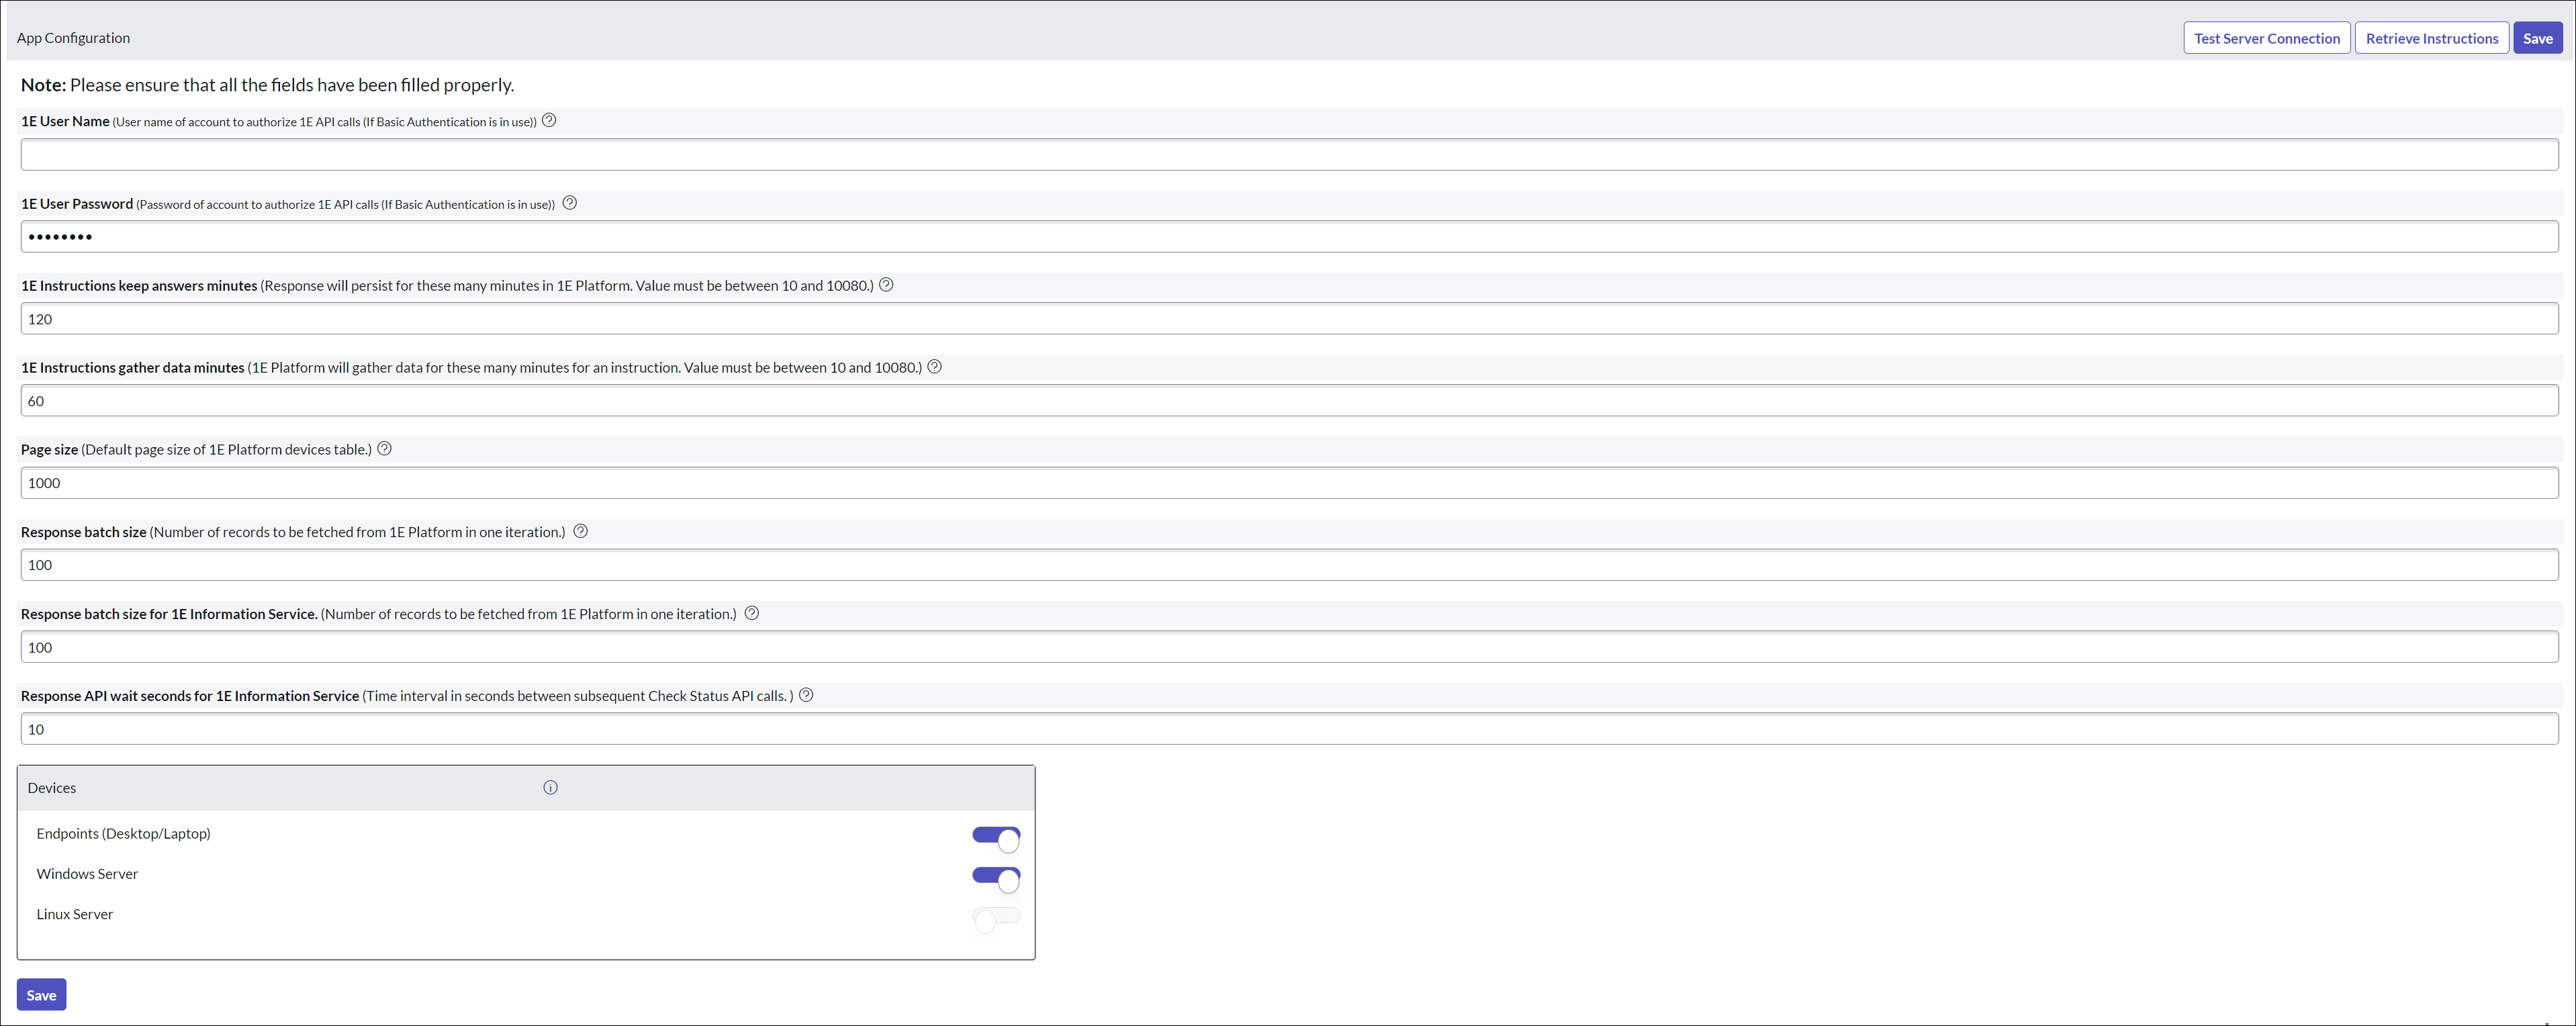Screen dimensions: 2576x1026
Task: Show help for Information Service batch size
Action: [x=752, y=613]
